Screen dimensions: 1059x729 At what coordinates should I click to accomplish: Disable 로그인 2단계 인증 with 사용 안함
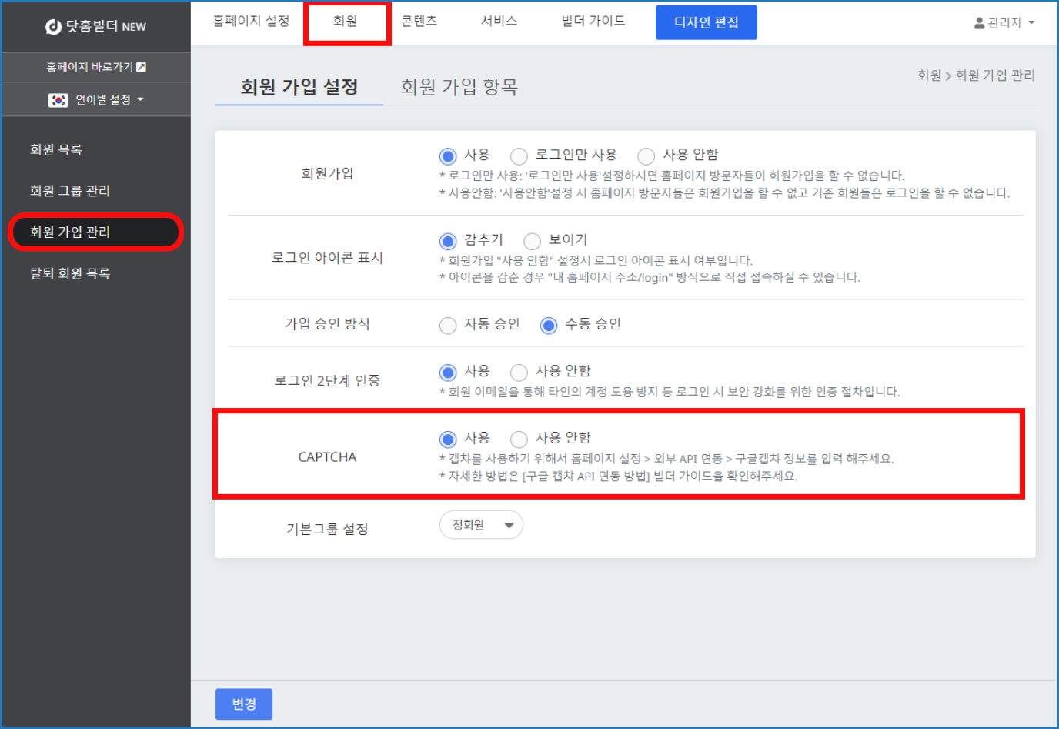pyautogui.click(x=519, y=373)
